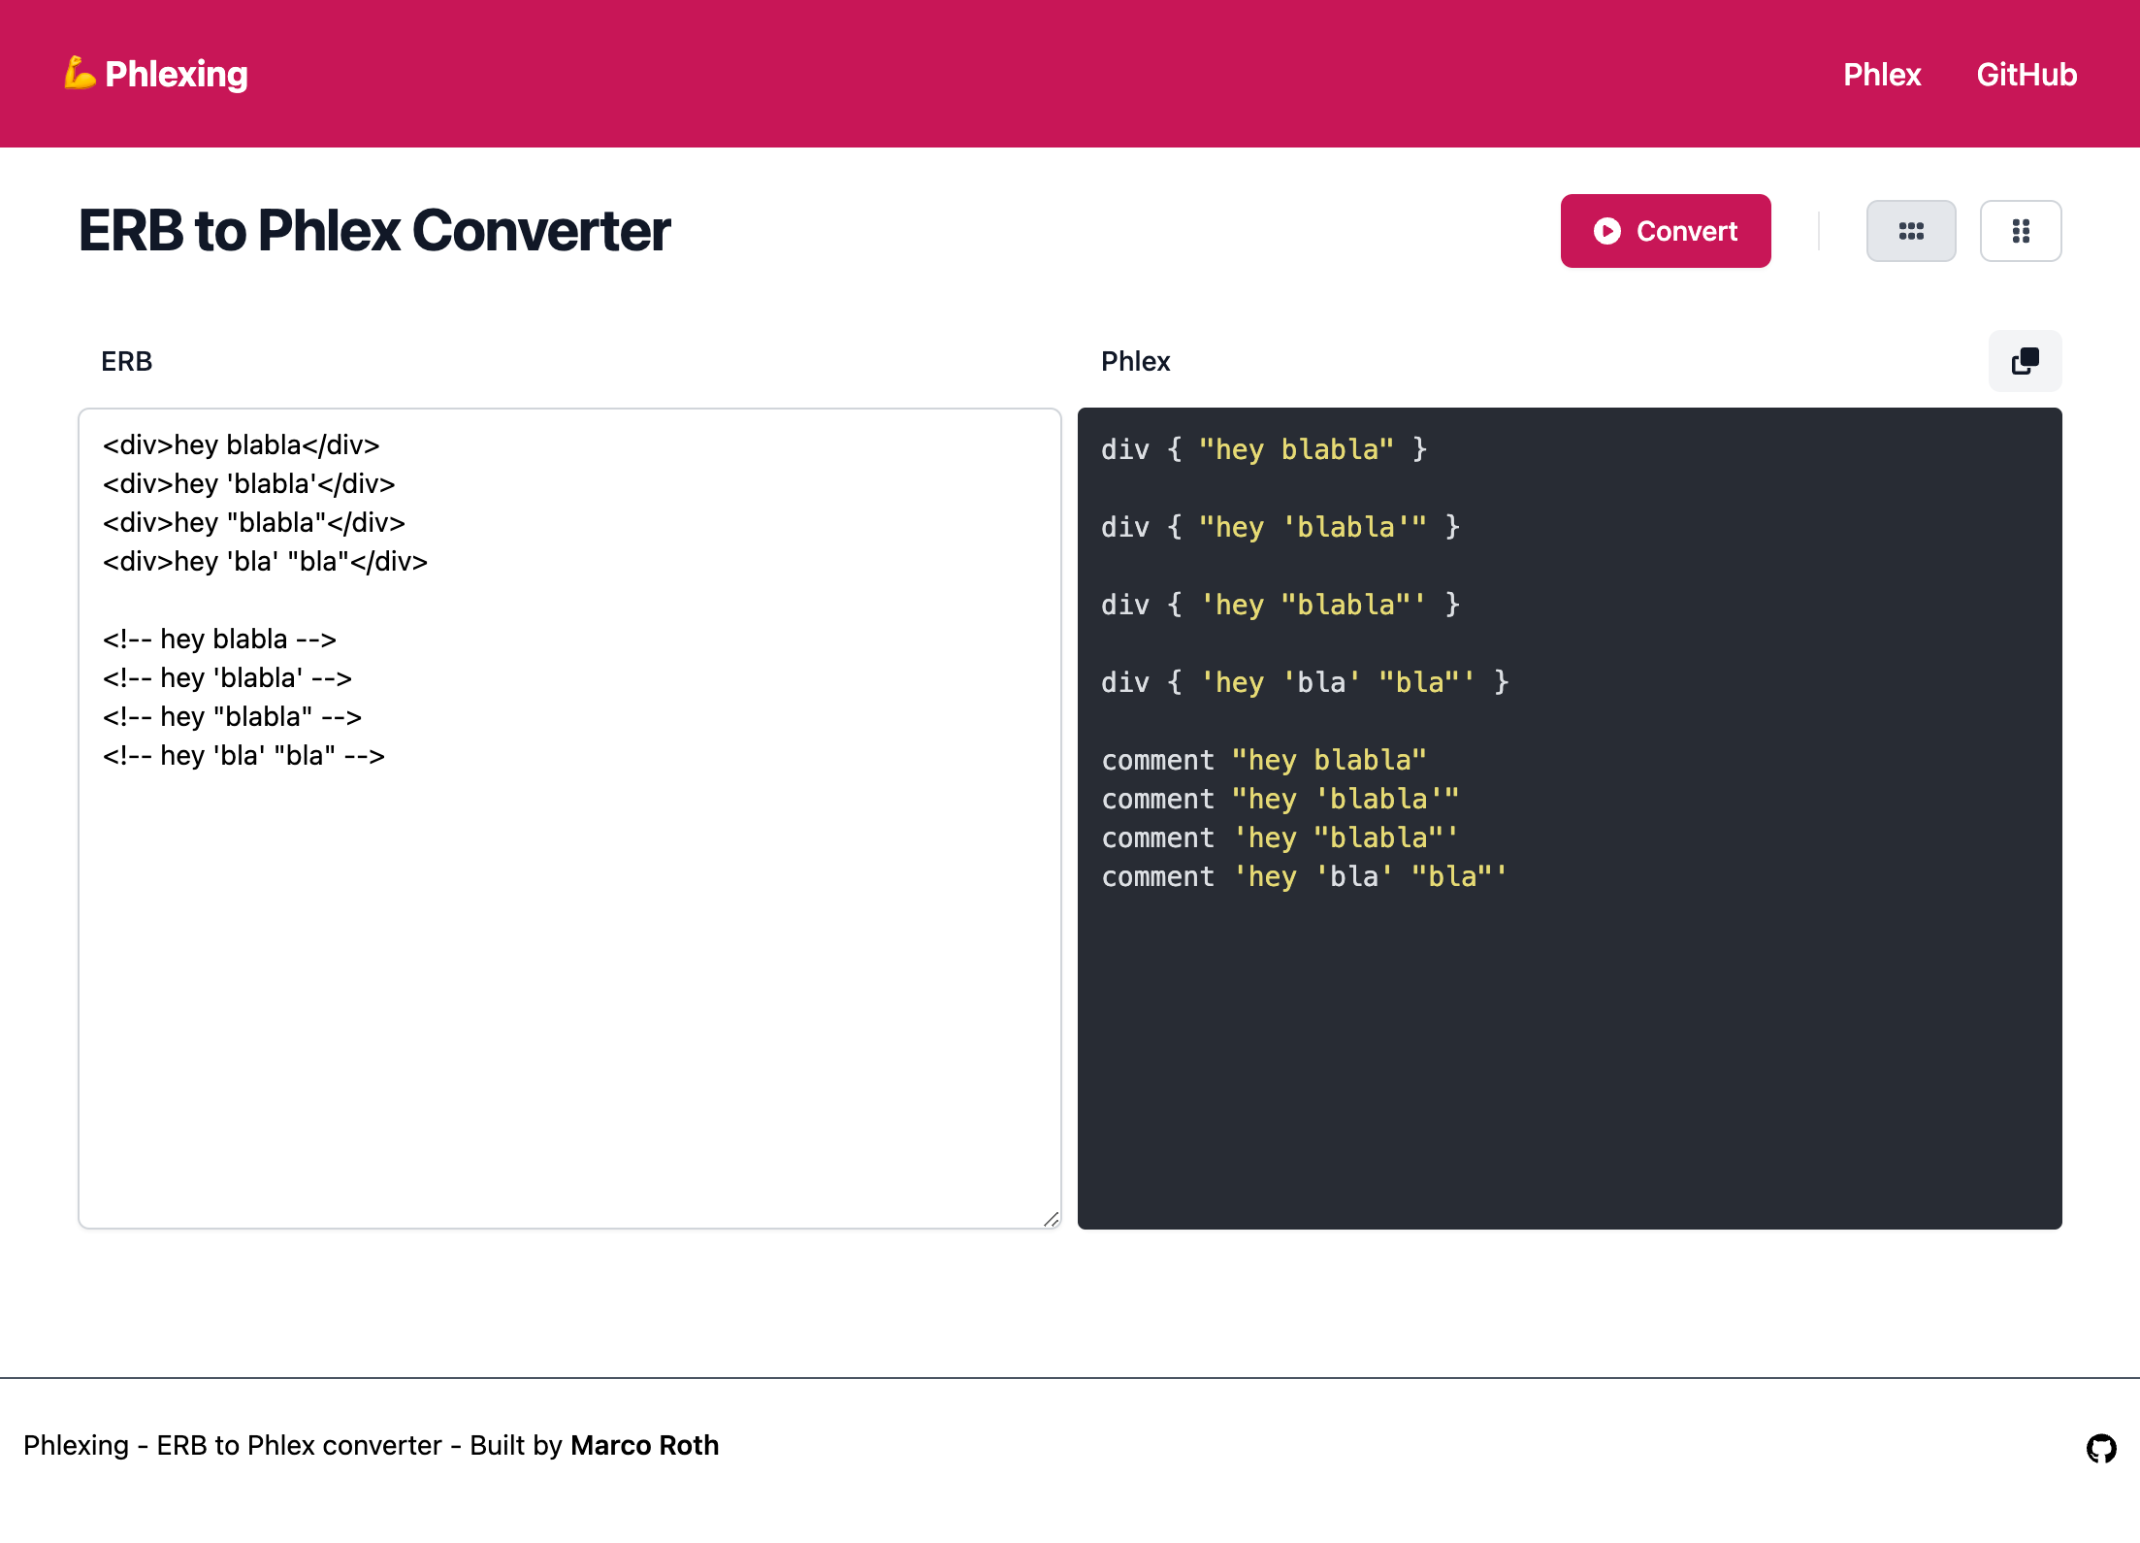This screenshot has height=1543, width=2140.
Task: Open Marco Roth author link
Action: [x=644, y=1445]
